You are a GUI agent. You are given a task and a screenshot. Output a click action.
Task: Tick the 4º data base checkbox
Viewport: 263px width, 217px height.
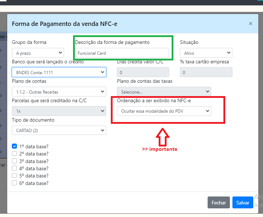coord(14,168)
